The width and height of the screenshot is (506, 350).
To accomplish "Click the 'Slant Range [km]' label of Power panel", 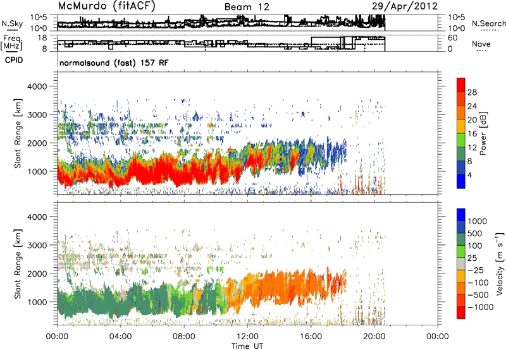I will click(x=18, y=134).
